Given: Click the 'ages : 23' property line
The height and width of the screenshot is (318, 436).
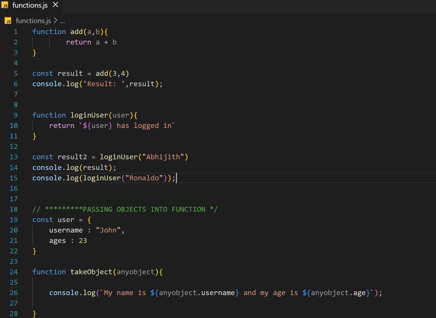Looking at the screenshot, I should (x=68, y=241).
